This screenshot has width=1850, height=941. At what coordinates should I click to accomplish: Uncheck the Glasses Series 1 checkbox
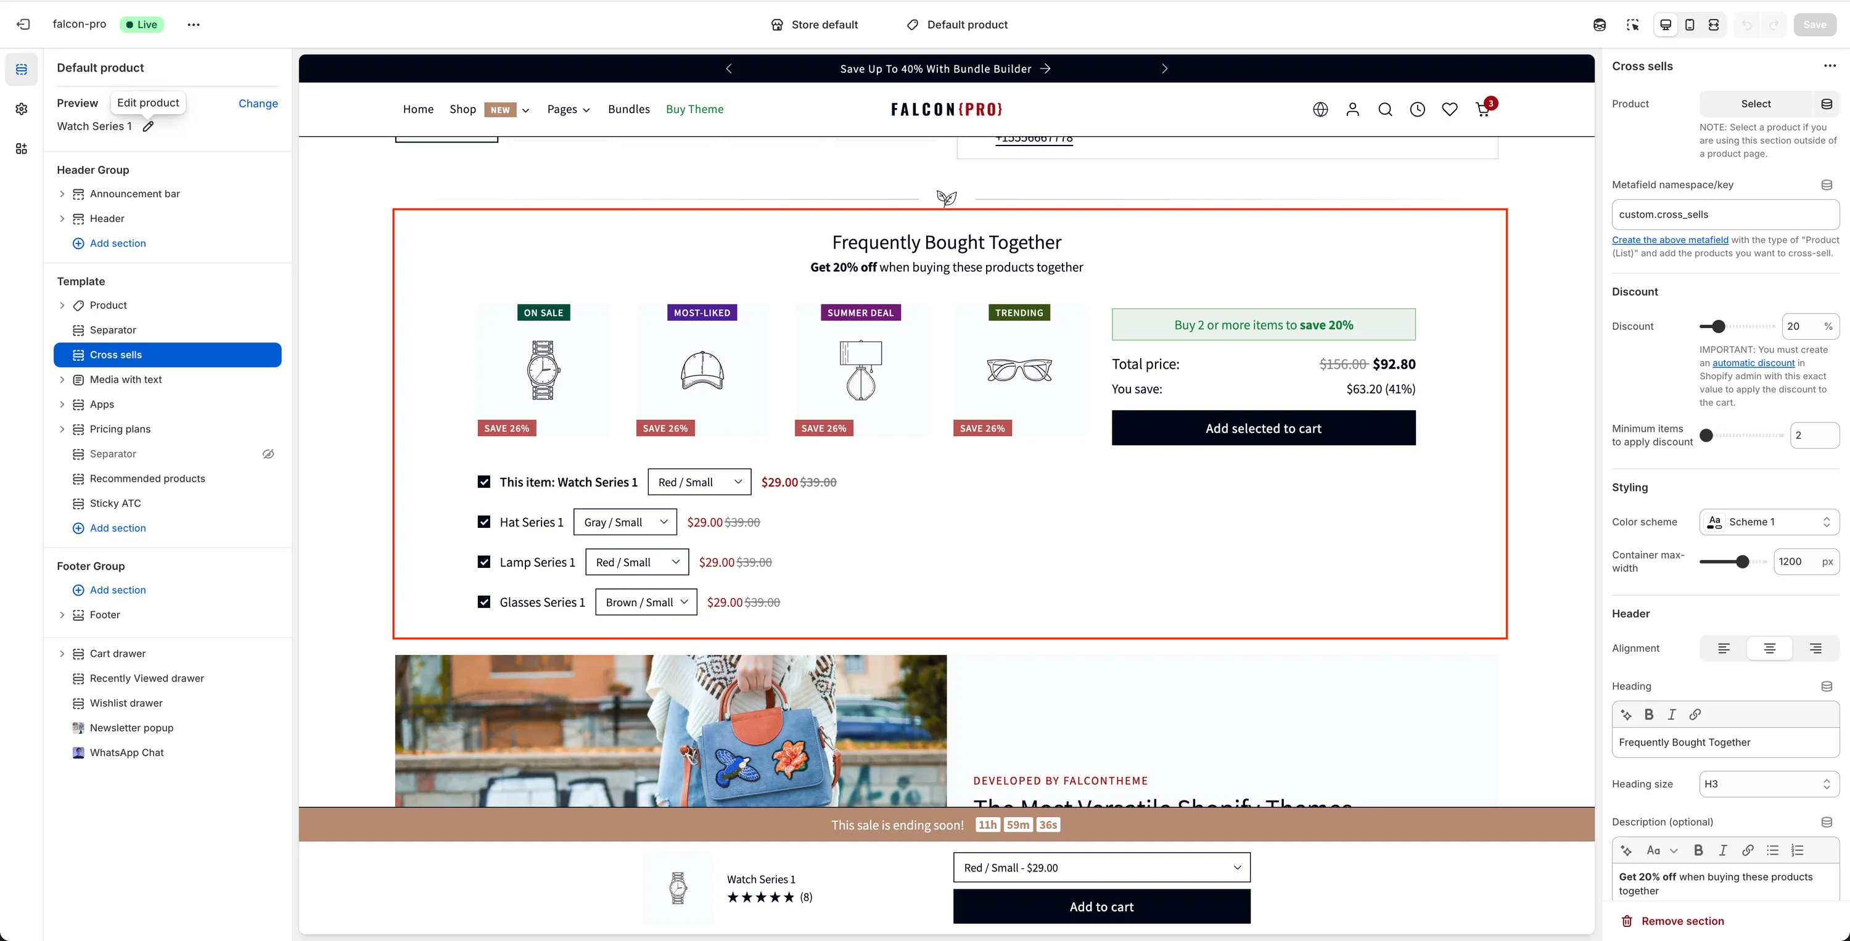484,602
